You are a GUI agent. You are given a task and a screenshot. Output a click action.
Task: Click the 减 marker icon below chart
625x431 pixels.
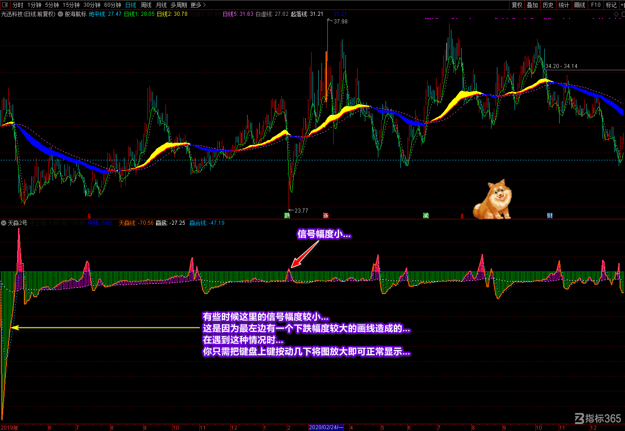point(426,216)
